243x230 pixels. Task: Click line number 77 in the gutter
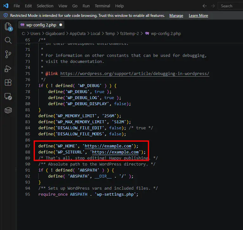pyautogui.click(x=28, y=86)
